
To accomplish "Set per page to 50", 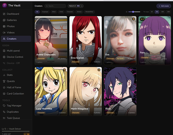I will [157, 12].
